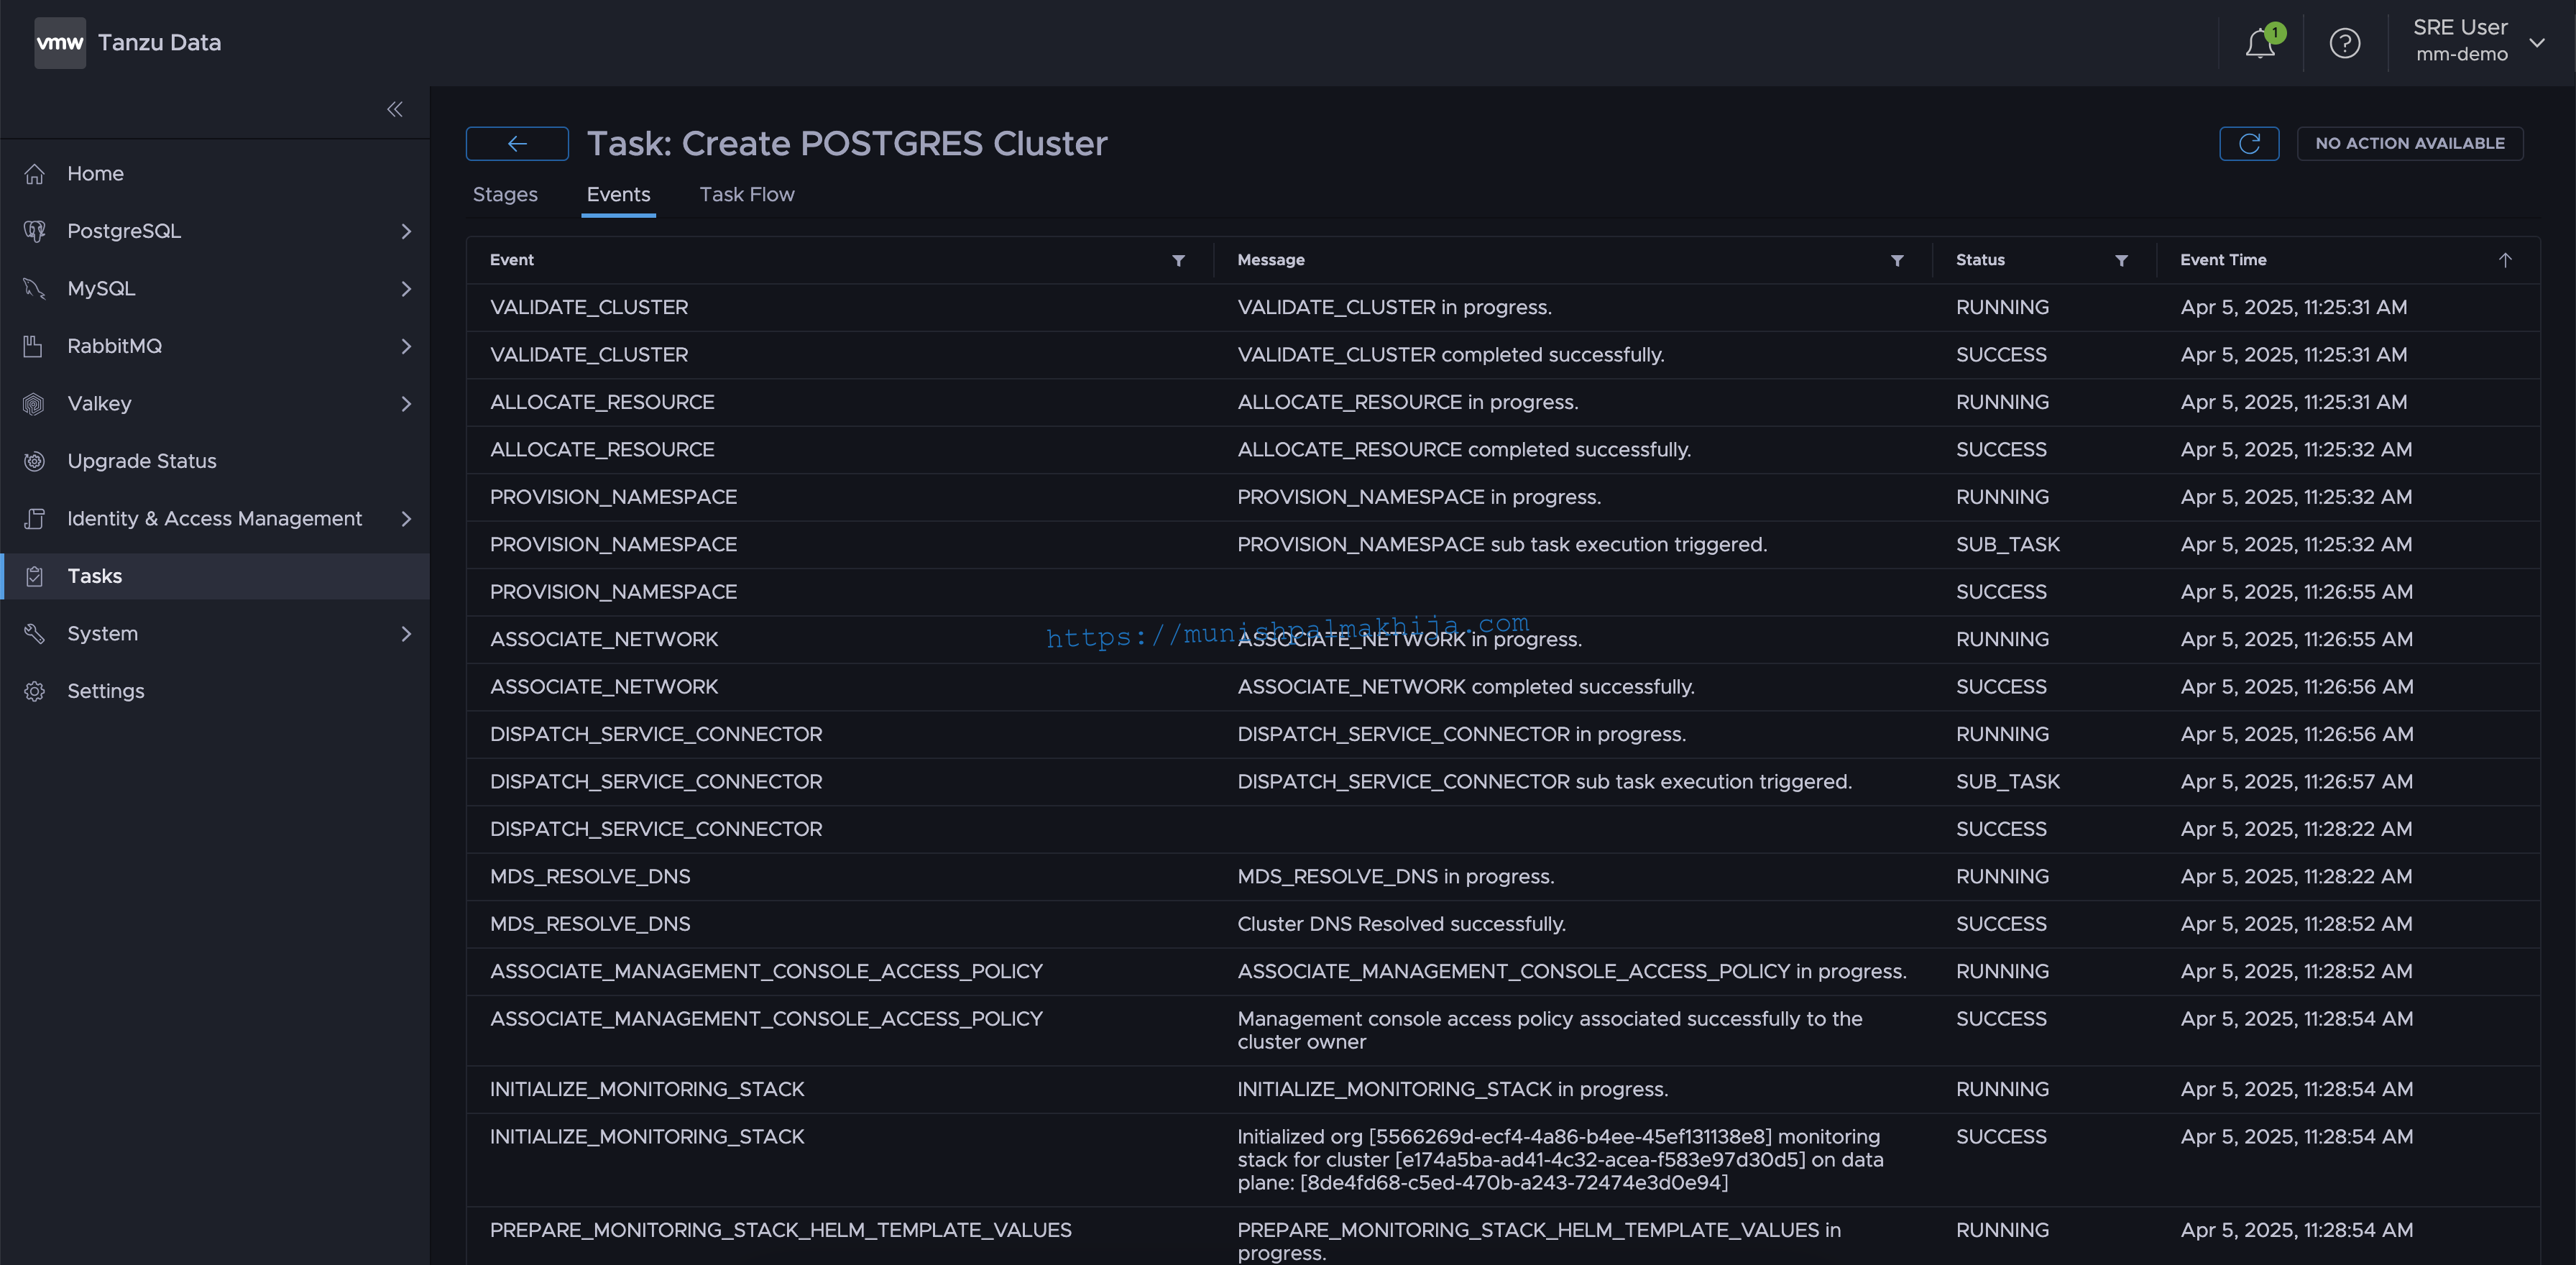The image size is (2576, 1265).
Task: Click 'Initialized org' monitoring stack message
Action: click(1560, 1160)
